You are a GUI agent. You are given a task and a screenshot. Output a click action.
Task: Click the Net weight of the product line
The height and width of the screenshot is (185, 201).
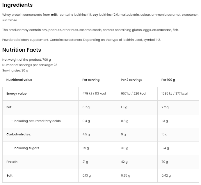pyautogui.click(x=26, y=60)
